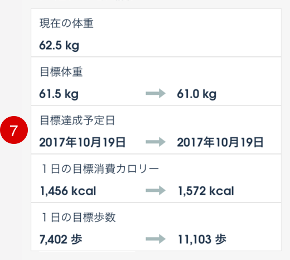Click the red number 7 badge
This screenshot has height=260, width=290.
14,130
